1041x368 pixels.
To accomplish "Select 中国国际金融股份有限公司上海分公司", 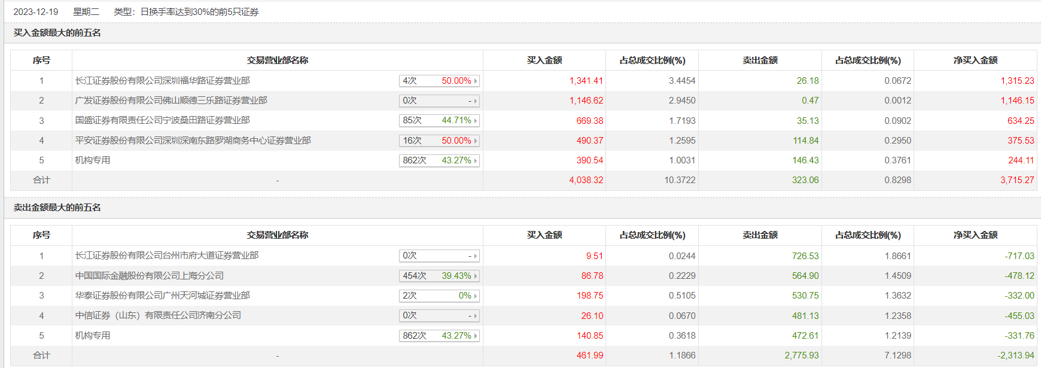I will click(150, 276).
